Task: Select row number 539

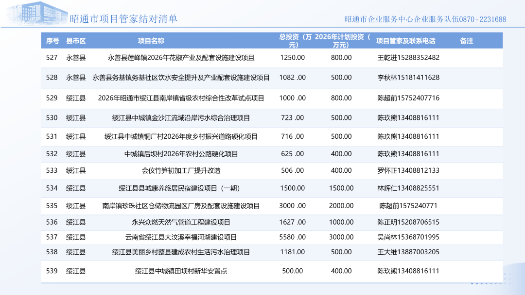Action: [x=52, y=271]
